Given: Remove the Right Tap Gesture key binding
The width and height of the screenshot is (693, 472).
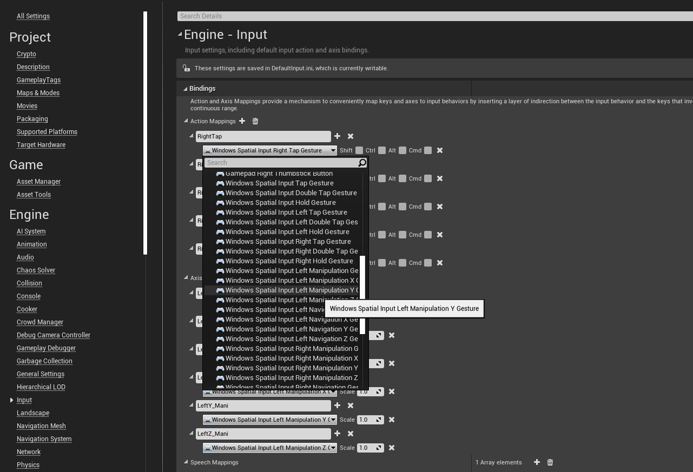Looking at the screenshot, I should coord(439,151).
